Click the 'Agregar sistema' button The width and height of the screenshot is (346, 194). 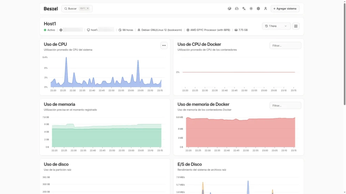(285, 8)
